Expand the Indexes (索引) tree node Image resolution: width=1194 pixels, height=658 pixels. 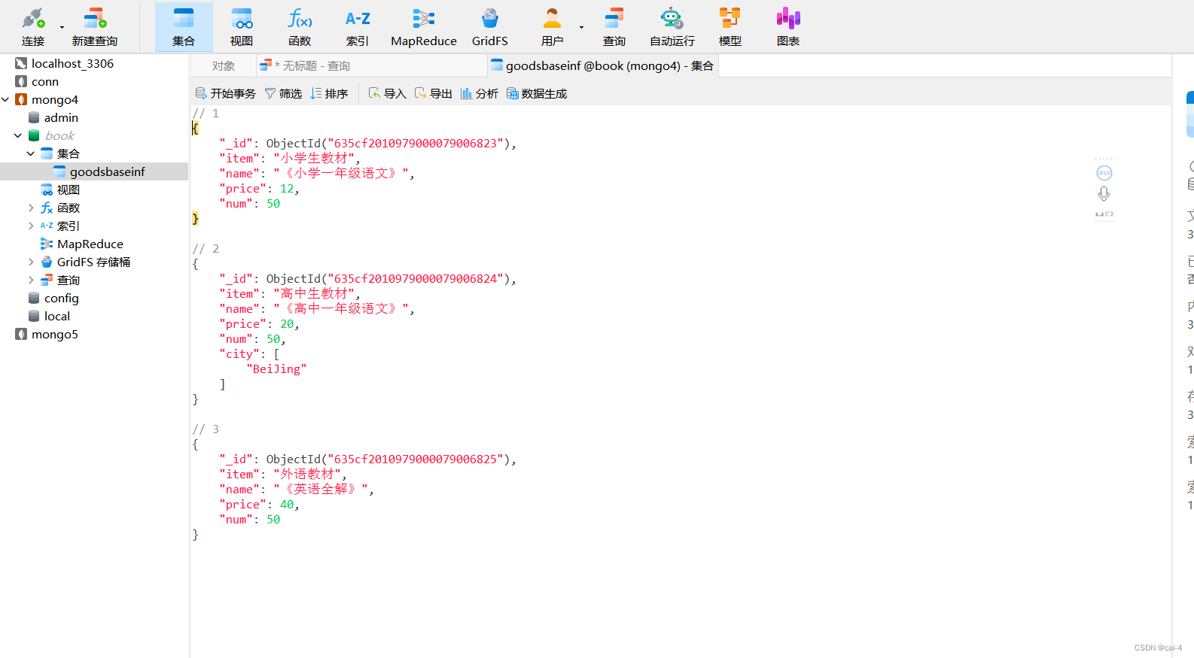[31, 226]
